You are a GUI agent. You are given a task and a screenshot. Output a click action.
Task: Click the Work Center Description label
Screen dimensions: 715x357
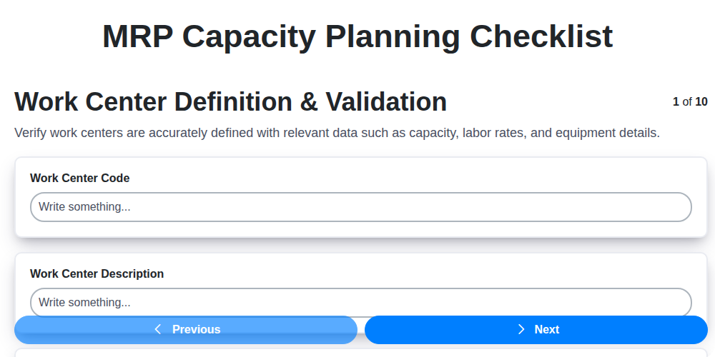[97, 273]
